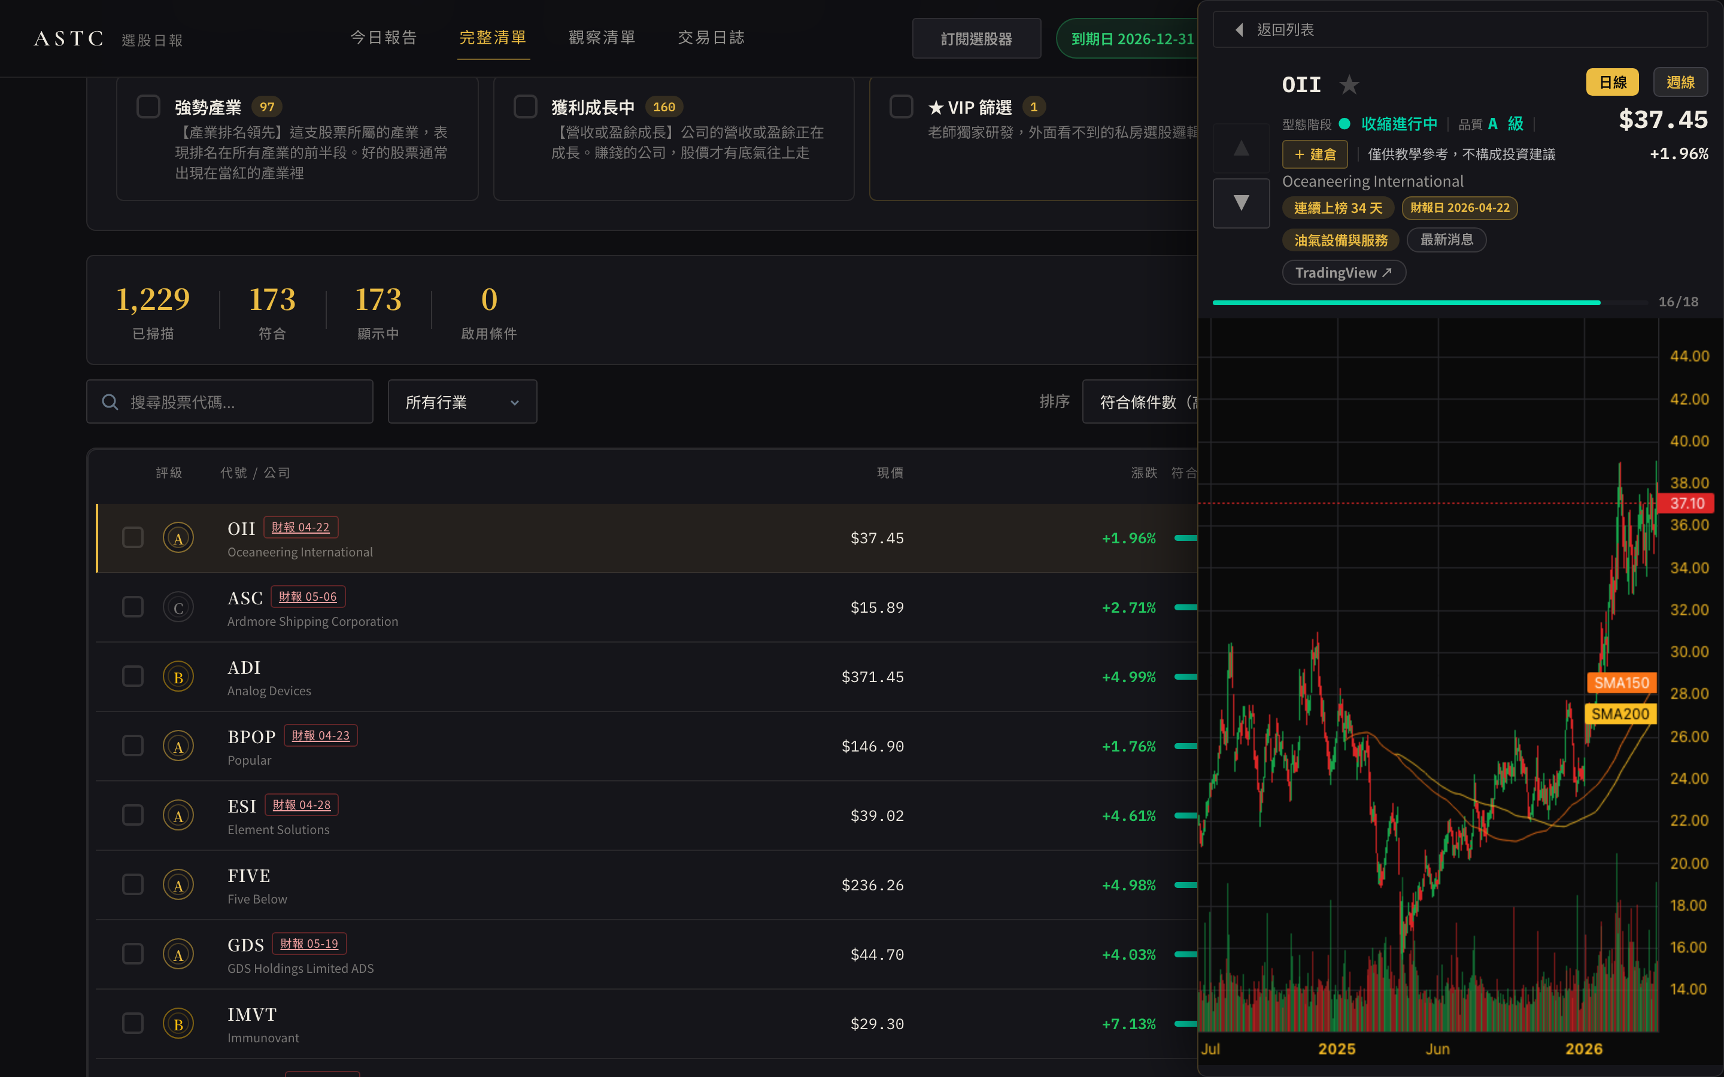This screenshot has width=1724, height=1077.
Task: Click the 16/18 conditions progress bar
Action: pos(1429,303)
